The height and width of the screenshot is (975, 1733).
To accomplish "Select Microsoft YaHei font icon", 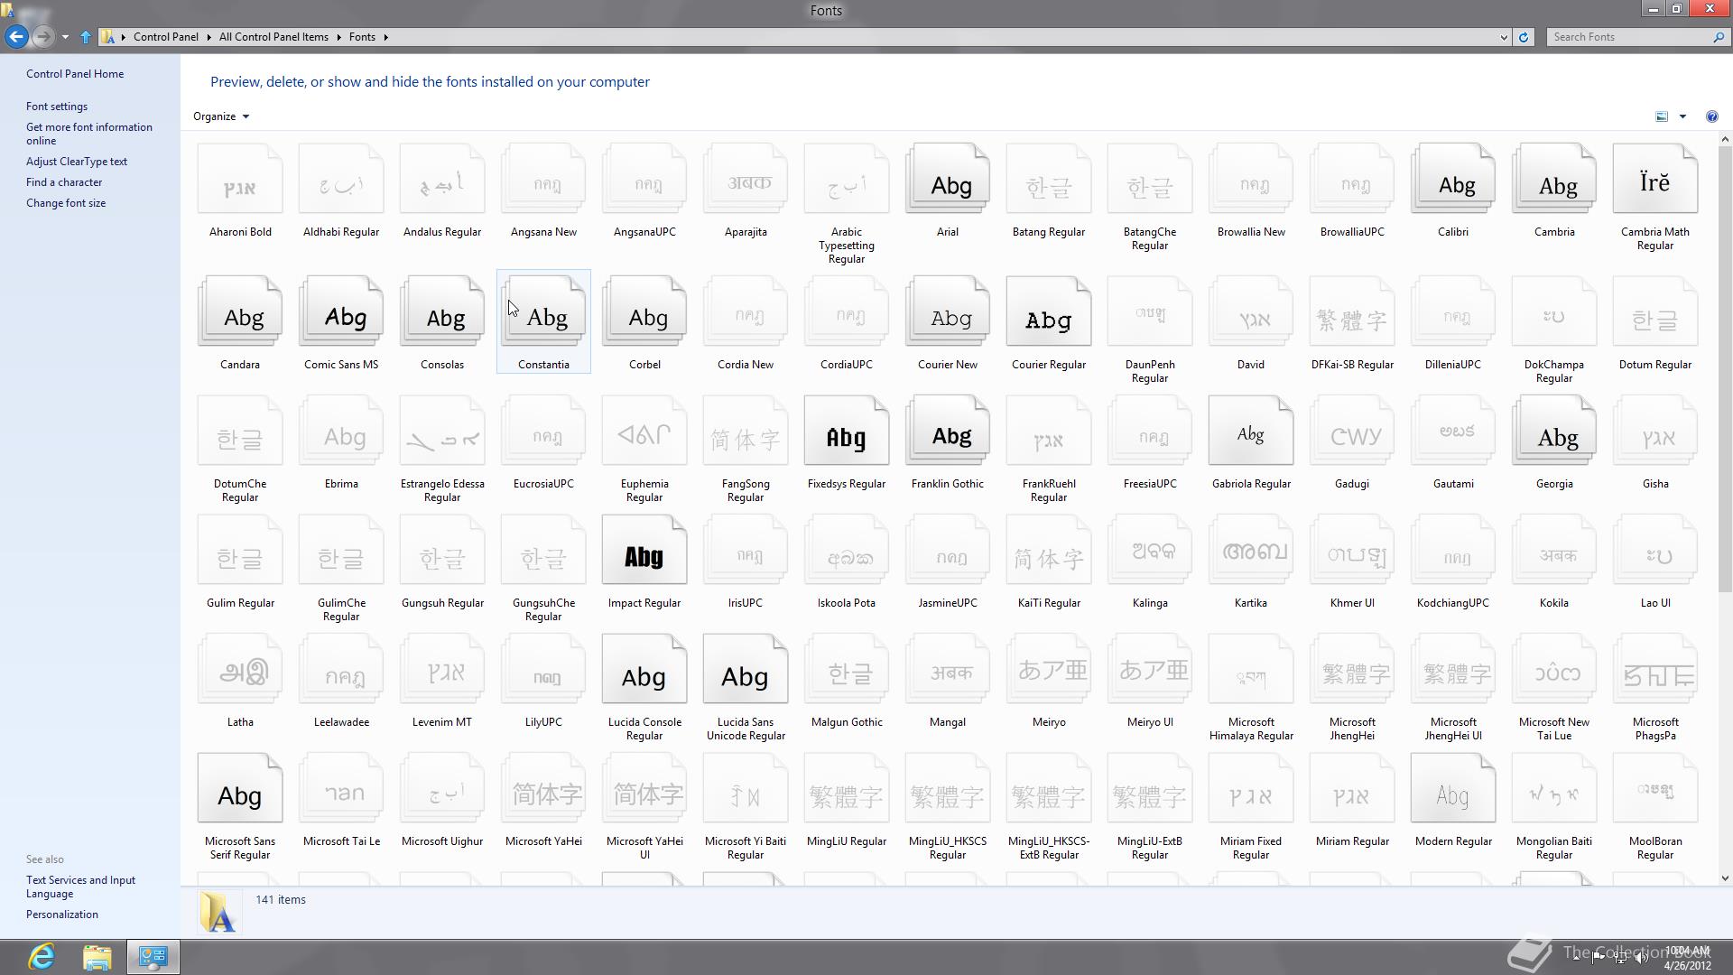I will coord(543,788).
